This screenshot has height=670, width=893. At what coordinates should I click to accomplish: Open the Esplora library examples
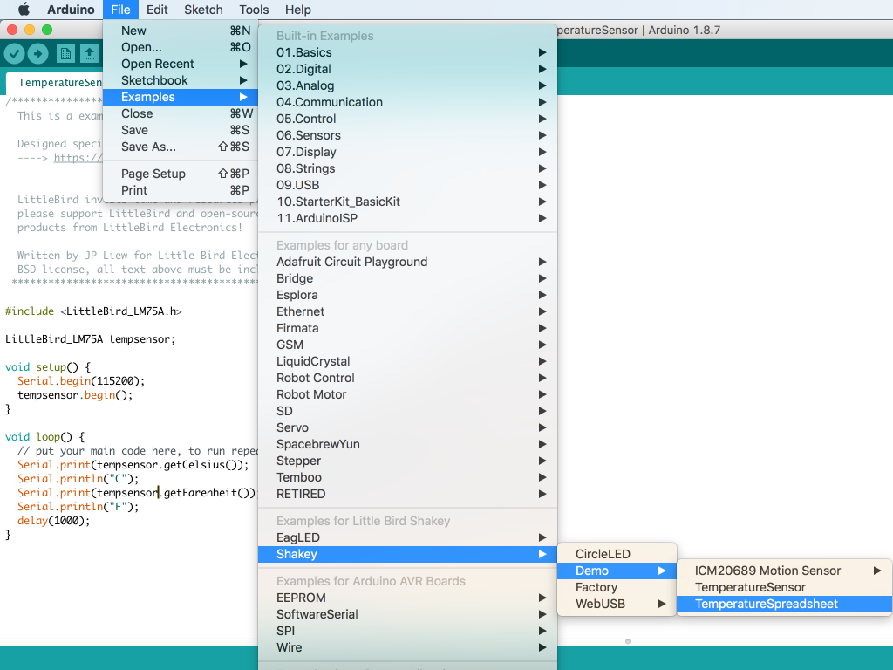tap(408, 295)
